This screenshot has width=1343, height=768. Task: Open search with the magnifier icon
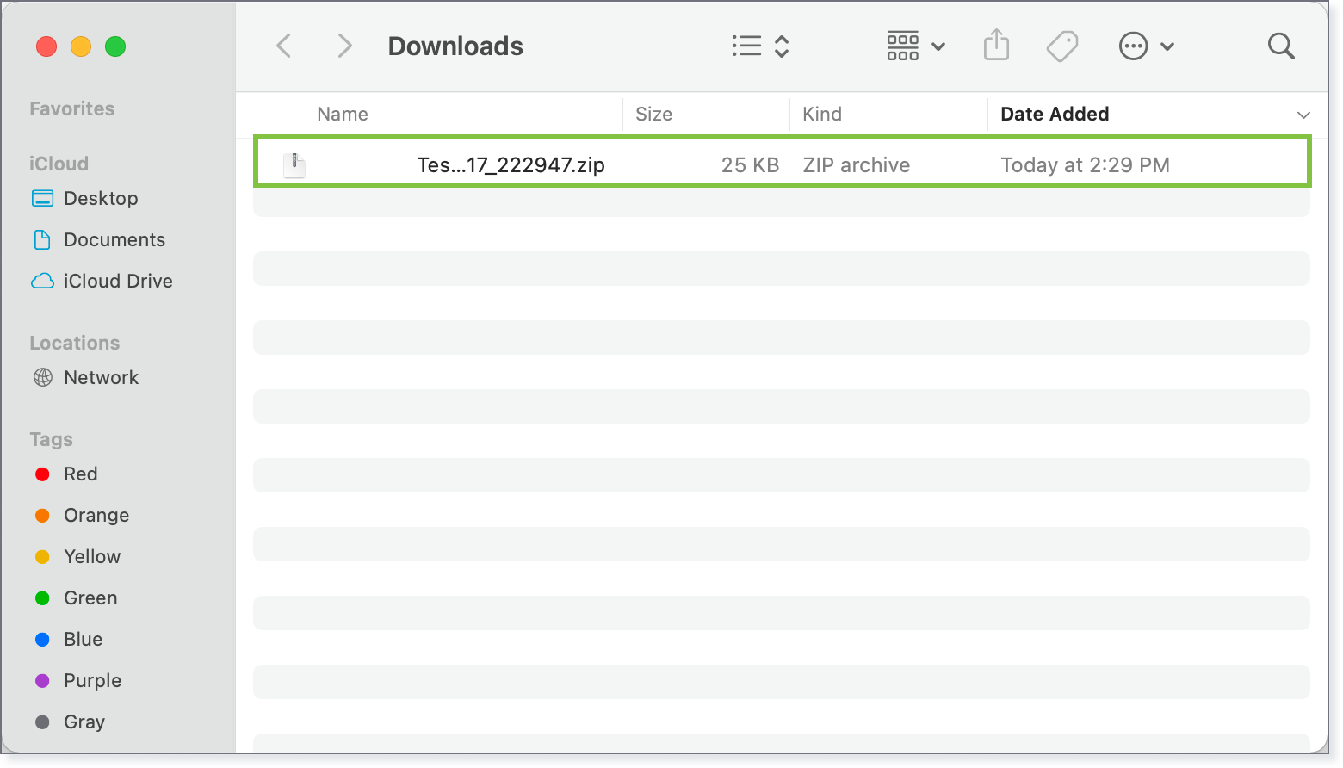coord(1281,46)
